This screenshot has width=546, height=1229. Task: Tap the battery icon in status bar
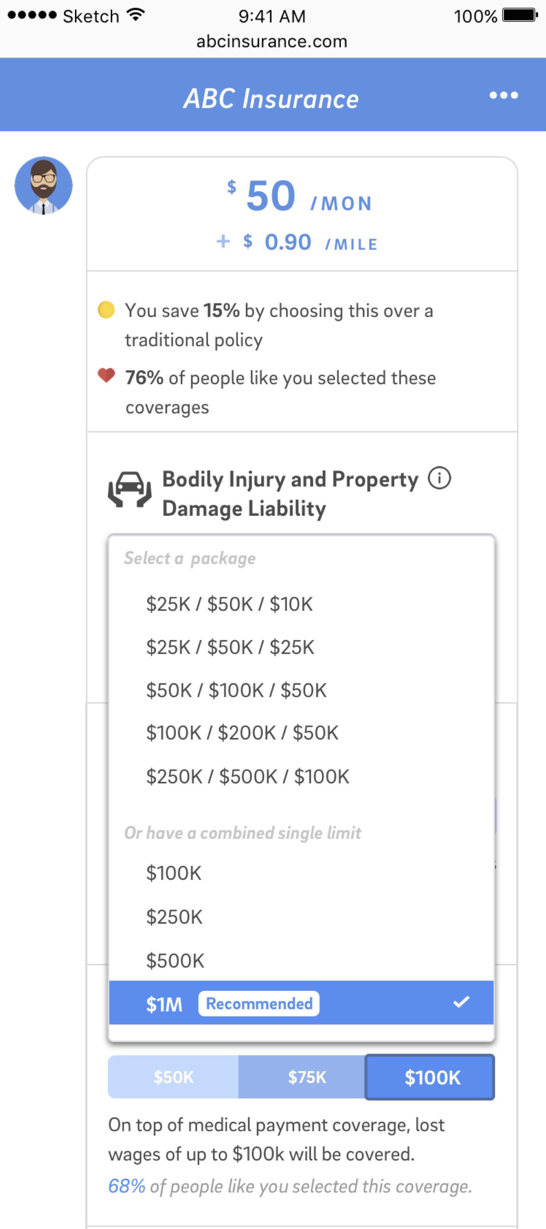520,15
